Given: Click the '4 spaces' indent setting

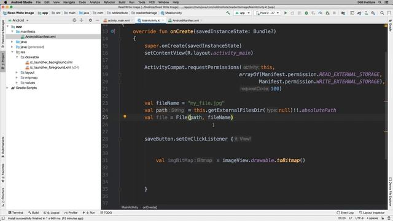Looking at the screenshot, I should tap(372, 219).
